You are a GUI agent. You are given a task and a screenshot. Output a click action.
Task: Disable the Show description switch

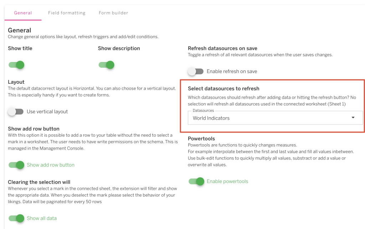point(106,65)
